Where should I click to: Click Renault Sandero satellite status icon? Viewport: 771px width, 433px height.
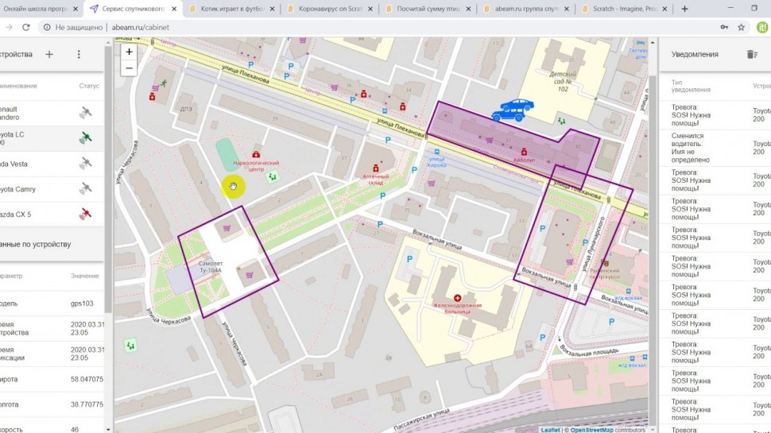pyautogui.click(x=85, y=113)
